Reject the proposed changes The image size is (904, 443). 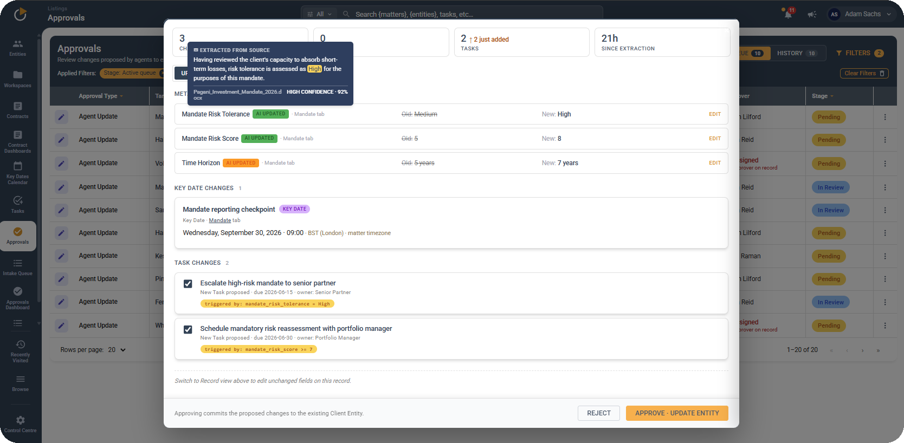click(x=599, y=413)
